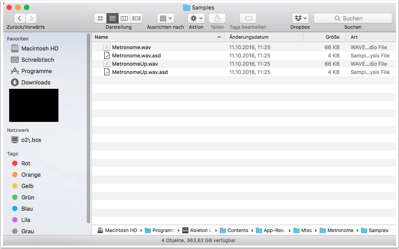Click in the Suchen search field

click(x=353, y=18)
